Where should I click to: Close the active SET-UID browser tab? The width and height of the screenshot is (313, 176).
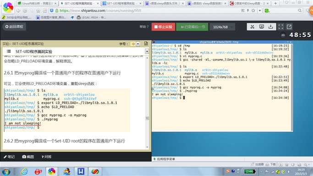click(x=98, y=3)
